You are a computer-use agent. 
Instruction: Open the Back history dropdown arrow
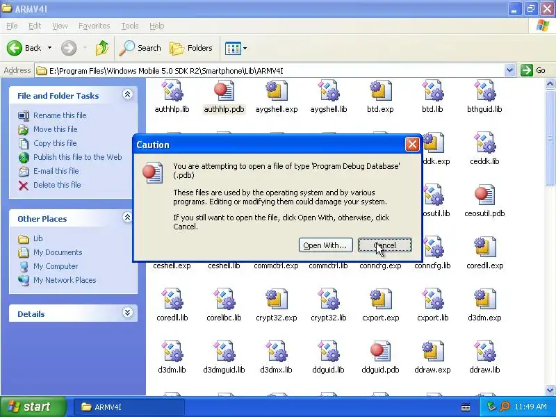pos(49,48)
